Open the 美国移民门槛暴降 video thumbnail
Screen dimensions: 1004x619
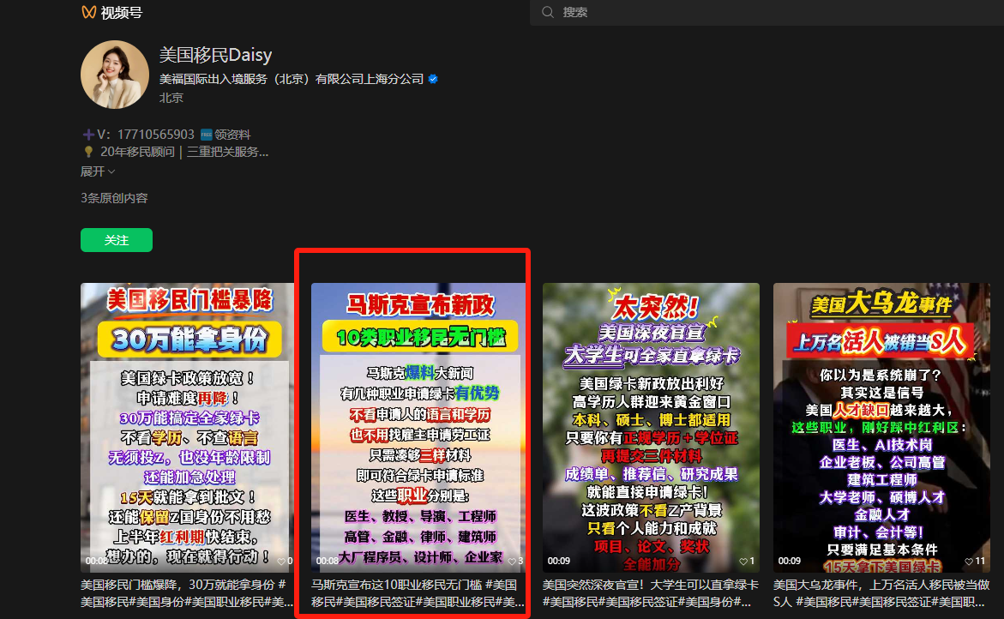[187, 428]
